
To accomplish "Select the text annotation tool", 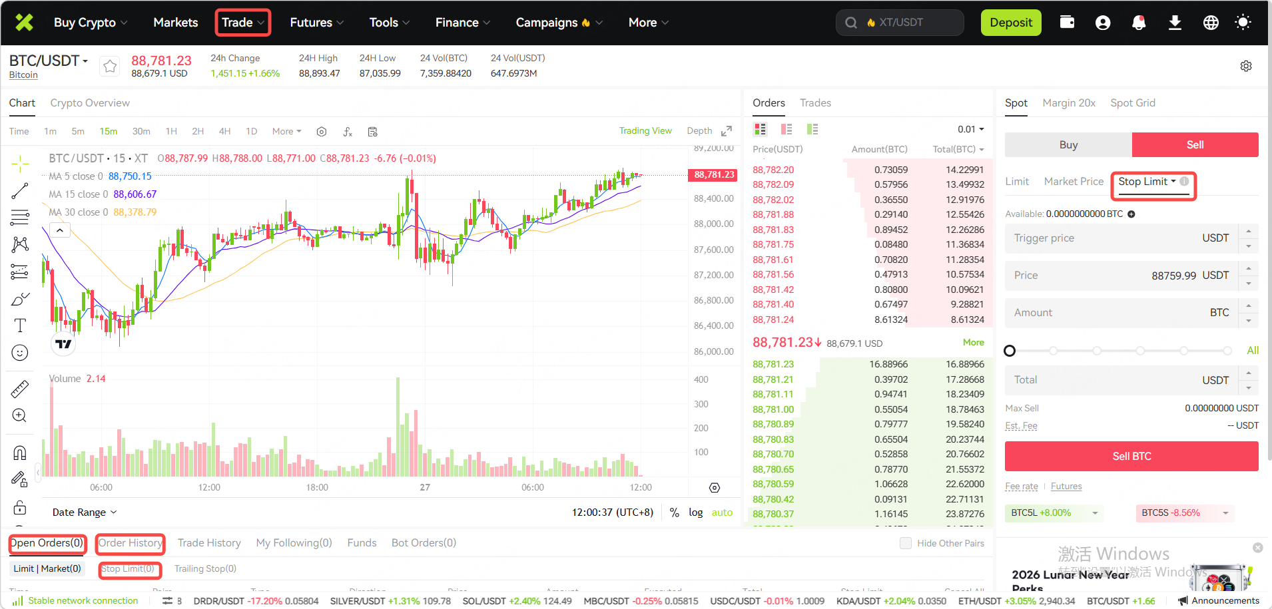I will pyautogui.click(x=20, y=325).
